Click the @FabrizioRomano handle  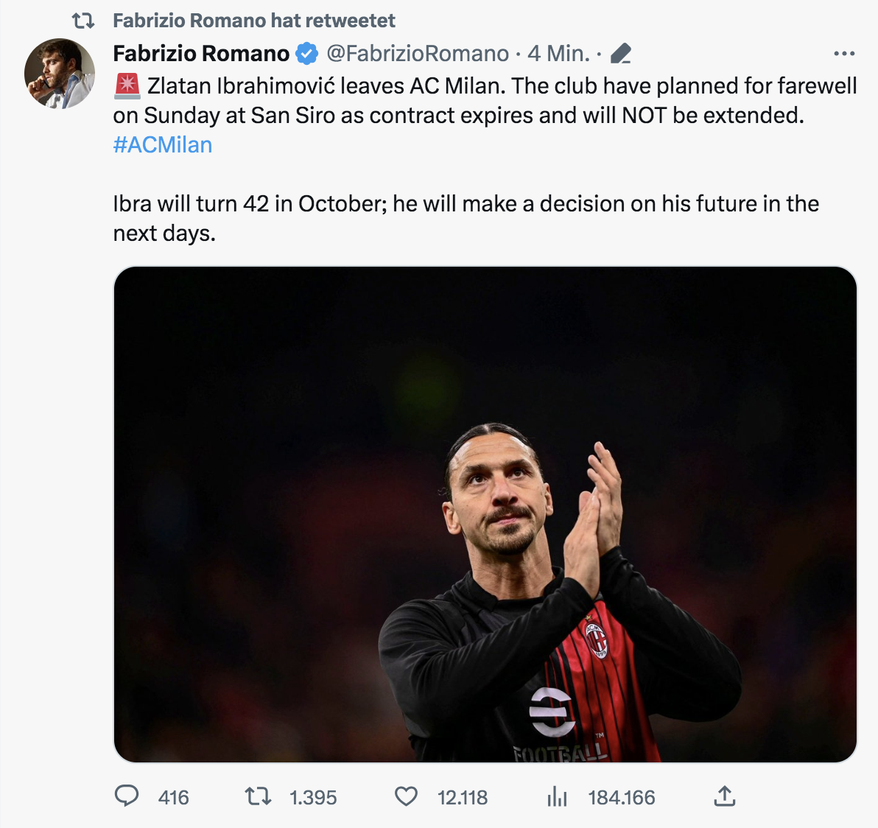[x=417, y=54]
